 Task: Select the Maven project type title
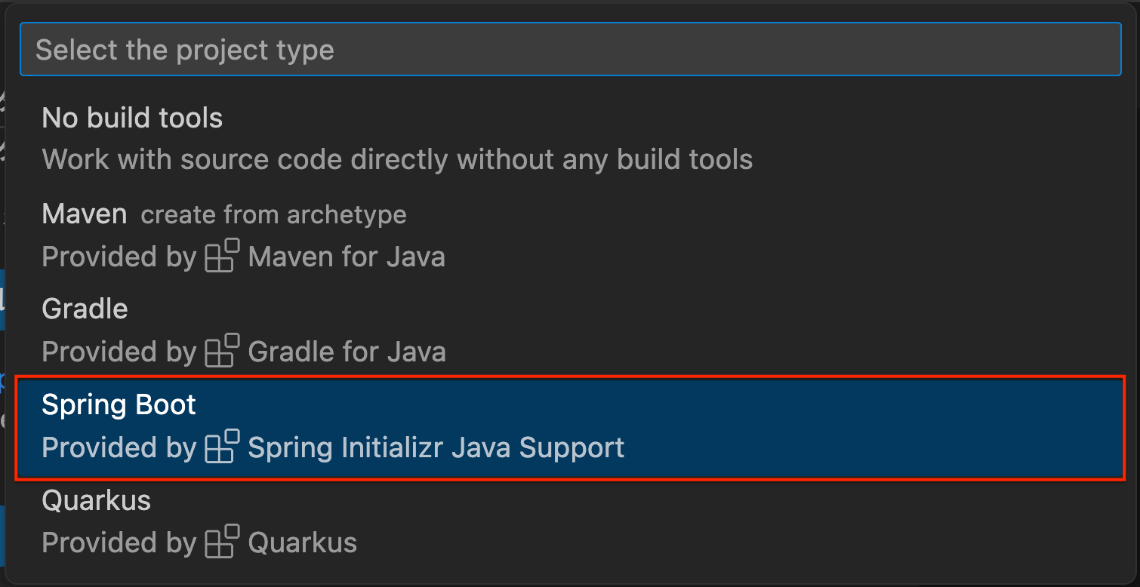coord(85,214)
